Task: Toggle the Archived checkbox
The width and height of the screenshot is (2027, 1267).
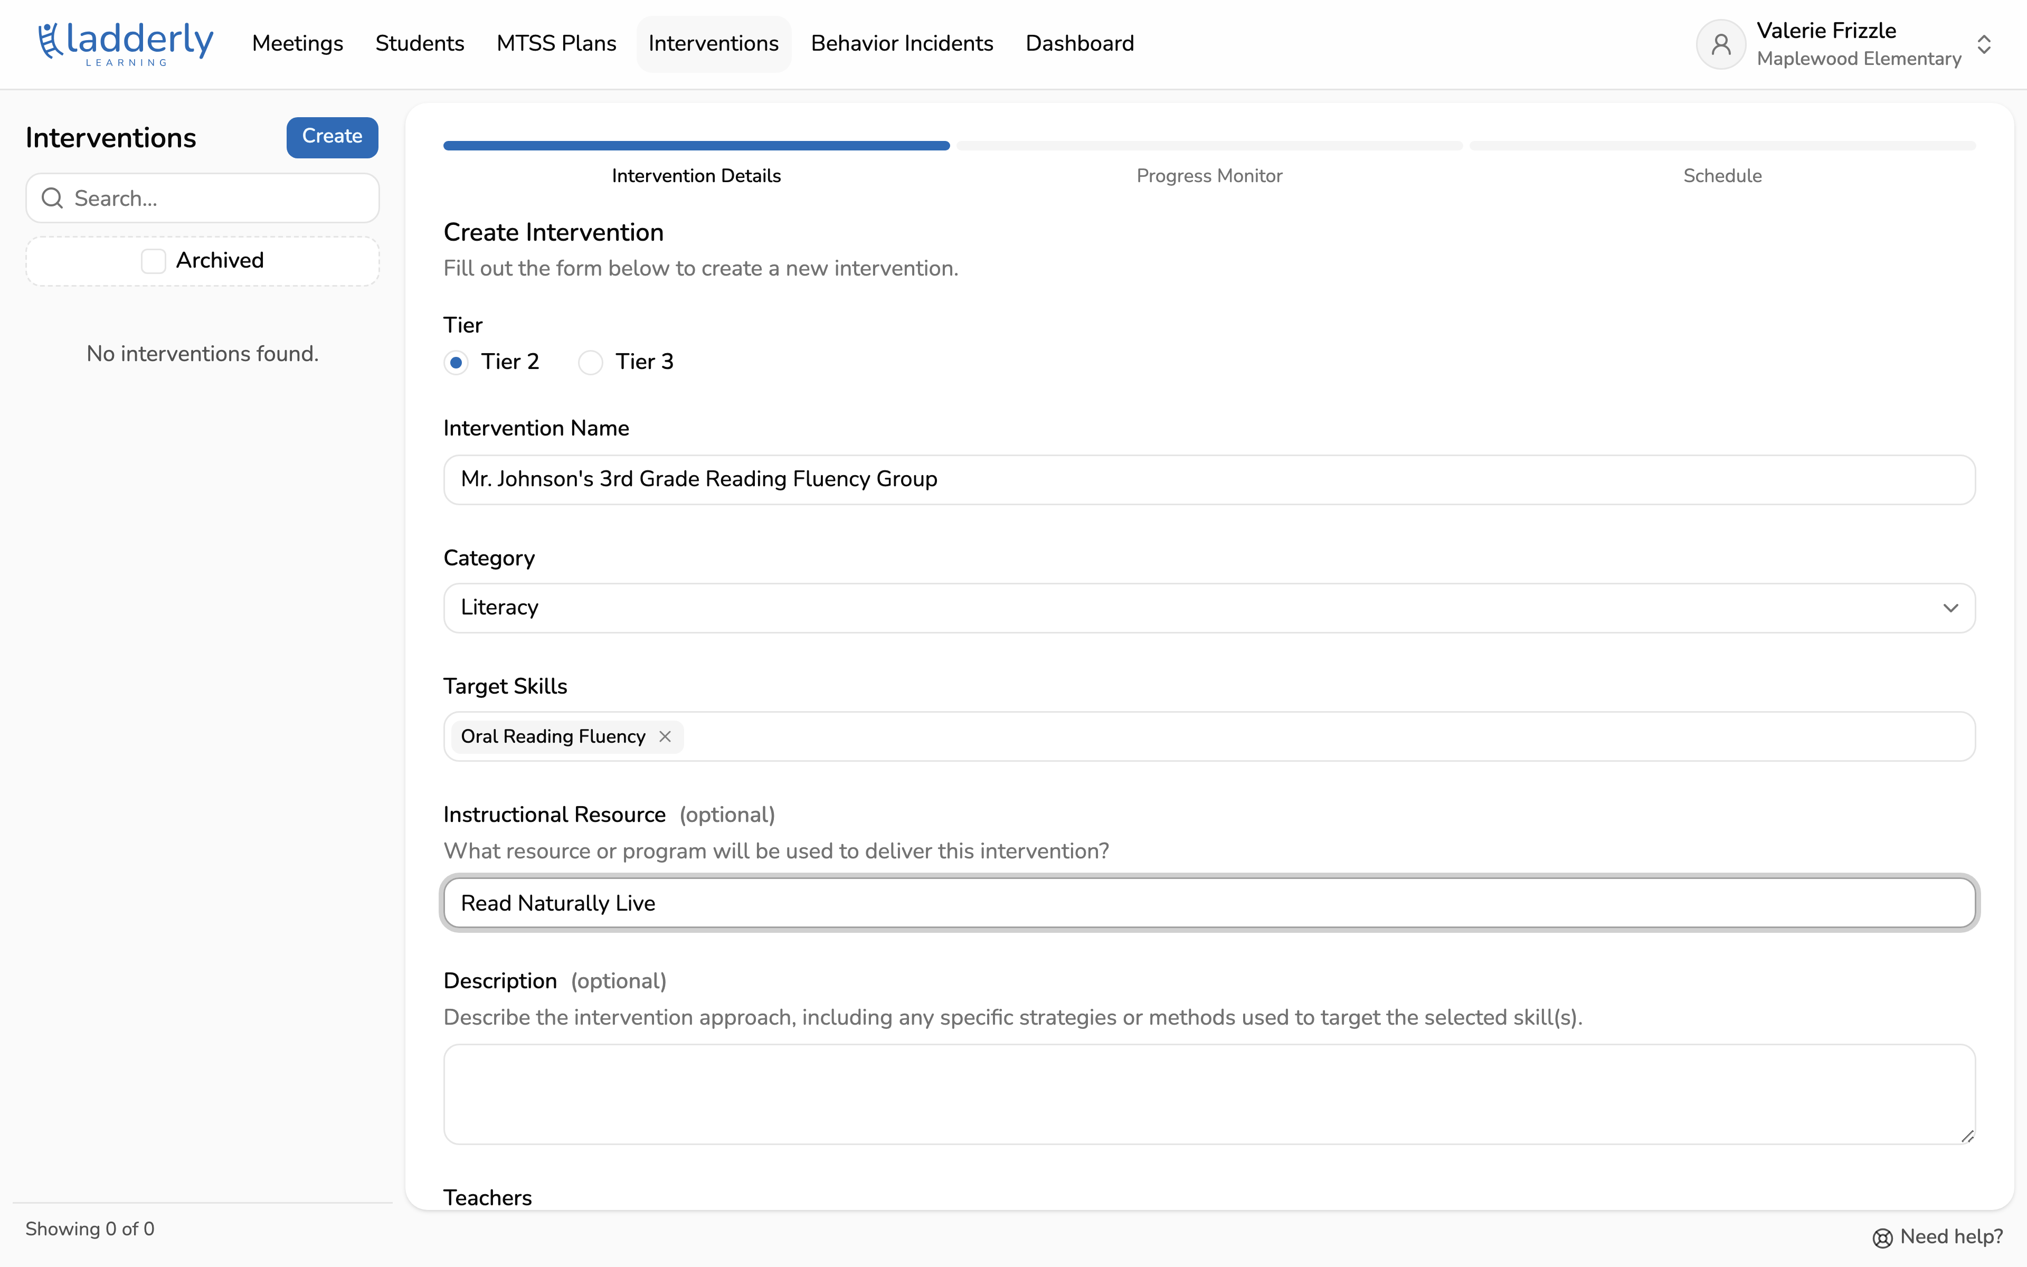Action: [x=153, y=261]
